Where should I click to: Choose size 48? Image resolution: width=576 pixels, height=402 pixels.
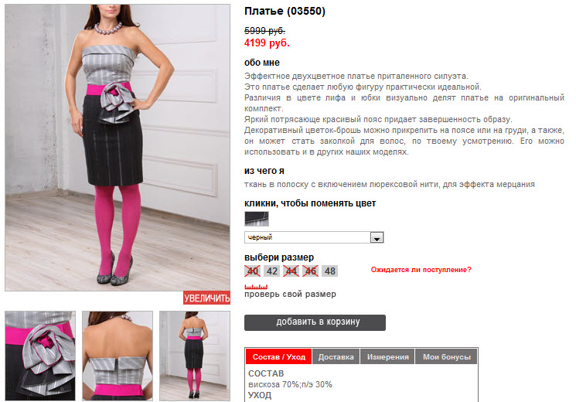(x=329, y=271)
